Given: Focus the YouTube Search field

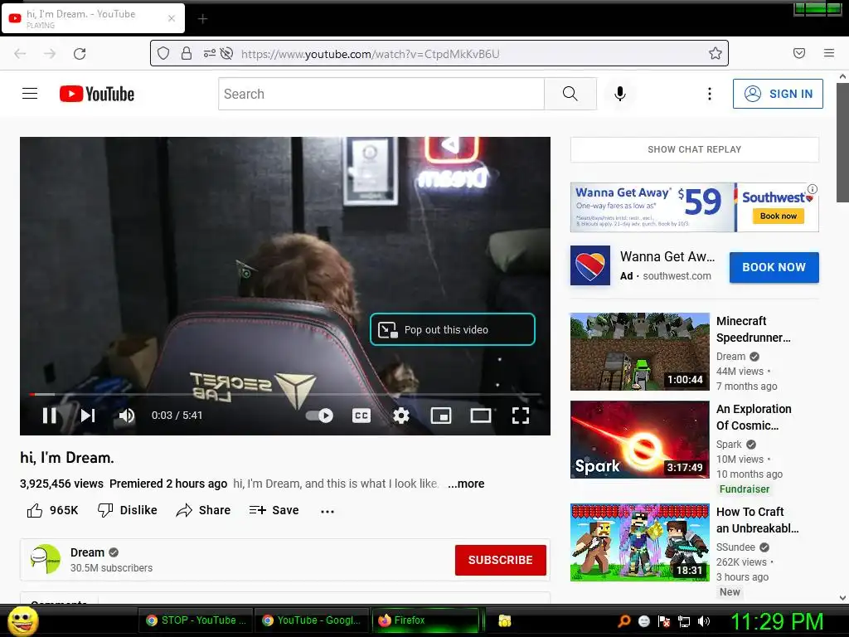Looking at the screenshot, I should [381, 94].
